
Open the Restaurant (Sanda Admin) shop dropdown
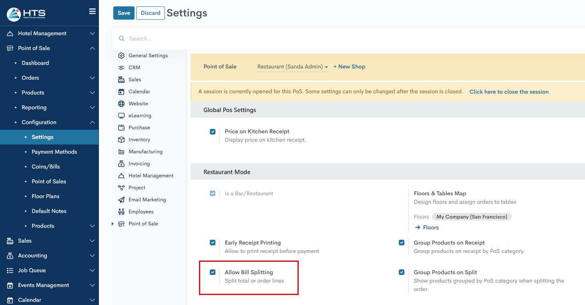pyautogui.click(x=292, y=67)
